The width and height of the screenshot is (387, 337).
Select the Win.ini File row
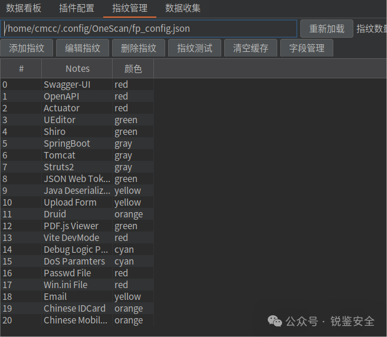tap(77, 285)
